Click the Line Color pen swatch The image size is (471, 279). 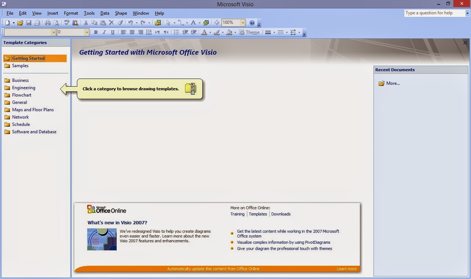pos(217,32)
